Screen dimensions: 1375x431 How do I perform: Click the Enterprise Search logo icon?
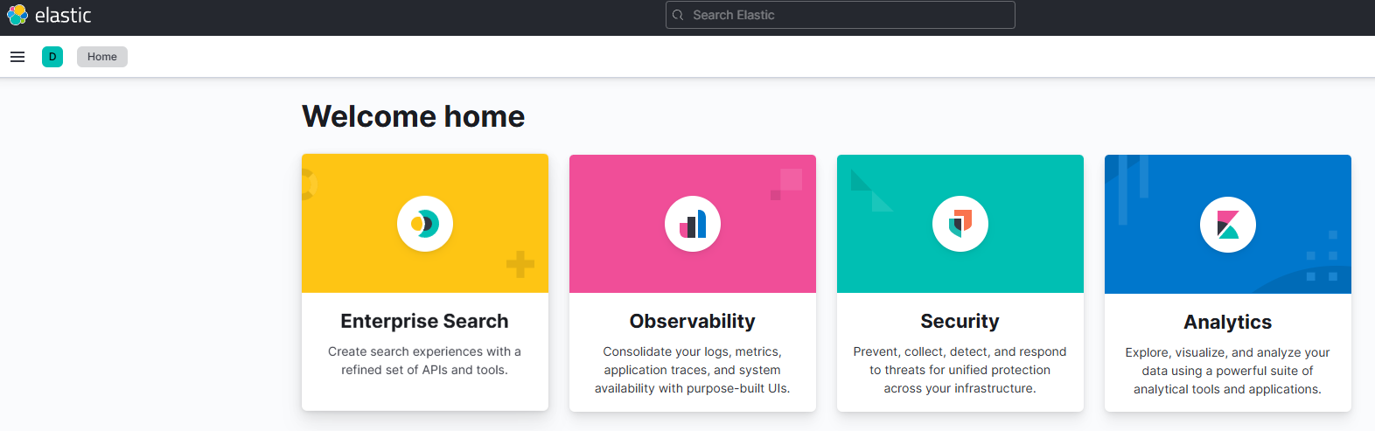(425, 224)
